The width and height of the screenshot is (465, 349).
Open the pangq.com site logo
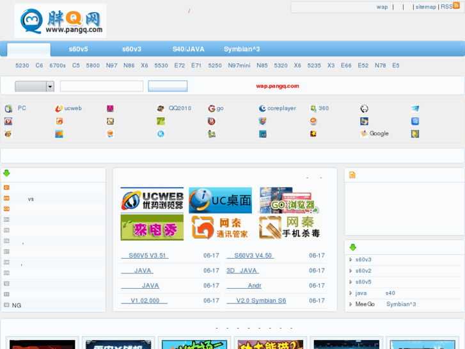click(61, 20)
